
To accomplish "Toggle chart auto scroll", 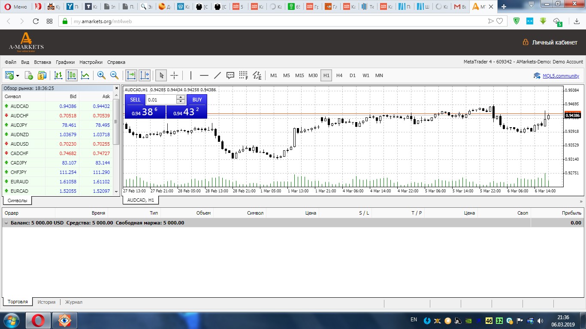I will pos(131,75).
